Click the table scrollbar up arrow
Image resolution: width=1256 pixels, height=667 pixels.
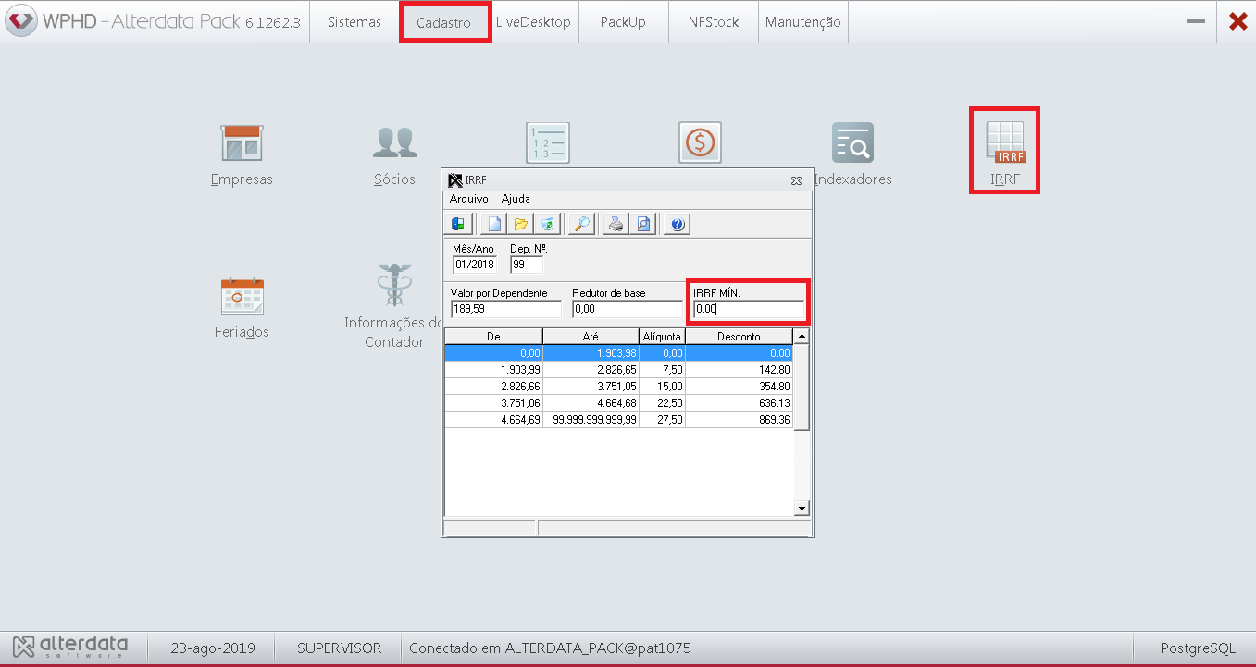point(802,336)
